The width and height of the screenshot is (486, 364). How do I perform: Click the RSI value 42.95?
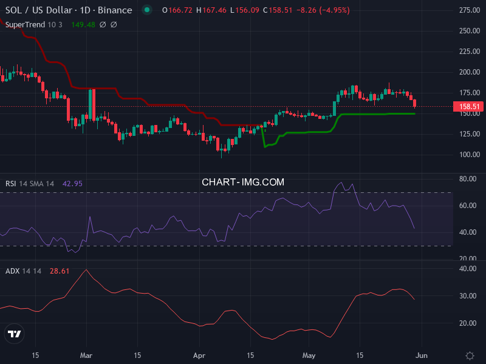pos(72,184)
